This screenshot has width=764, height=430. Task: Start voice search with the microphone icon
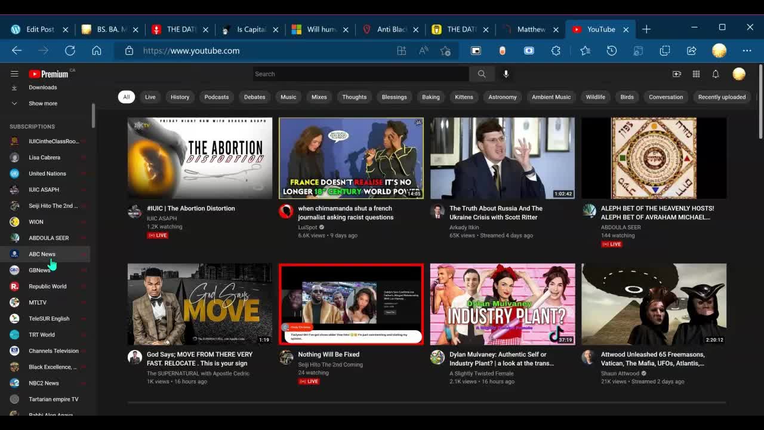506,74
